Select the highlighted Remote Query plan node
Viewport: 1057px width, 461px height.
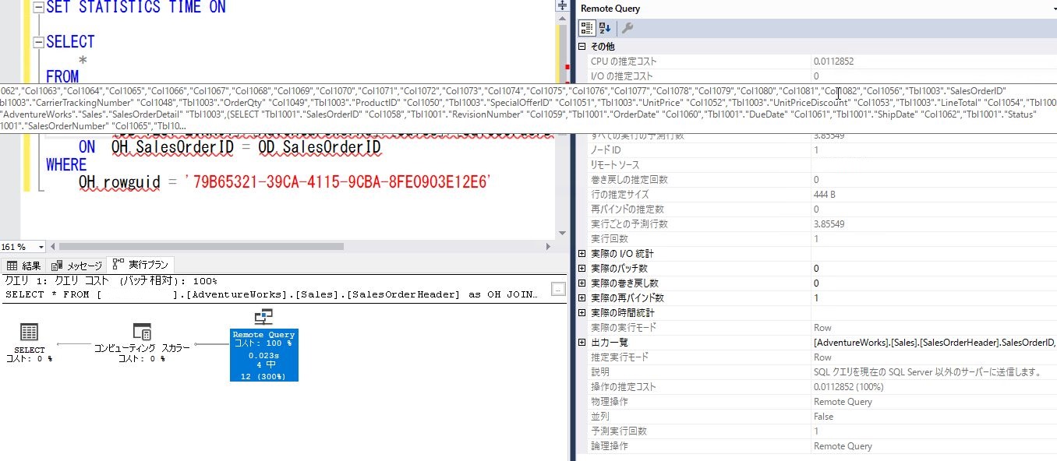(263, 355)
